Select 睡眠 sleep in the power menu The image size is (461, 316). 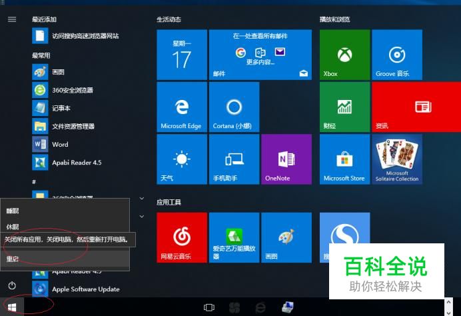click(65, 211)
